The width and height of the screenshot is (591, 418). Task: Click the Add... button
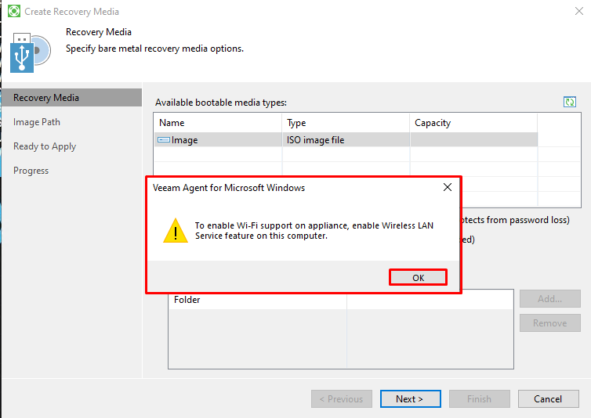550,298
